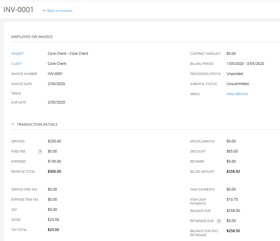280x241 pixels.
Task: Click the Cash Payments label
Action: click(x=202, y=189)
